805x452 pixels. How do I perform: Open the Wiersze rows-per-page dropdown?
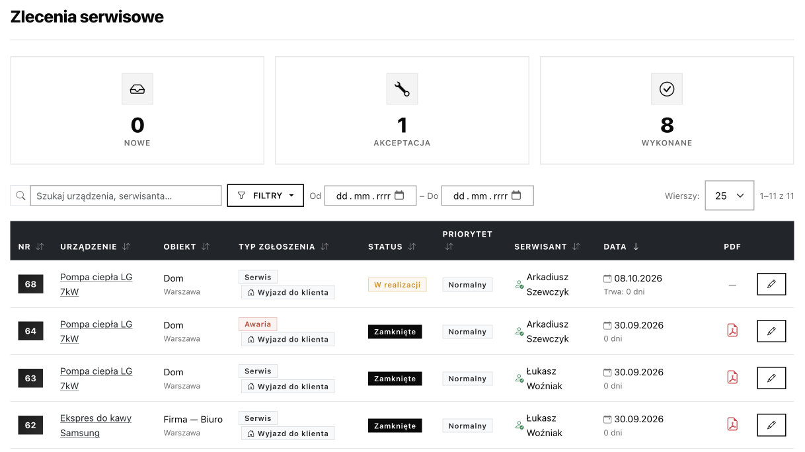click(x=730, y=196)
